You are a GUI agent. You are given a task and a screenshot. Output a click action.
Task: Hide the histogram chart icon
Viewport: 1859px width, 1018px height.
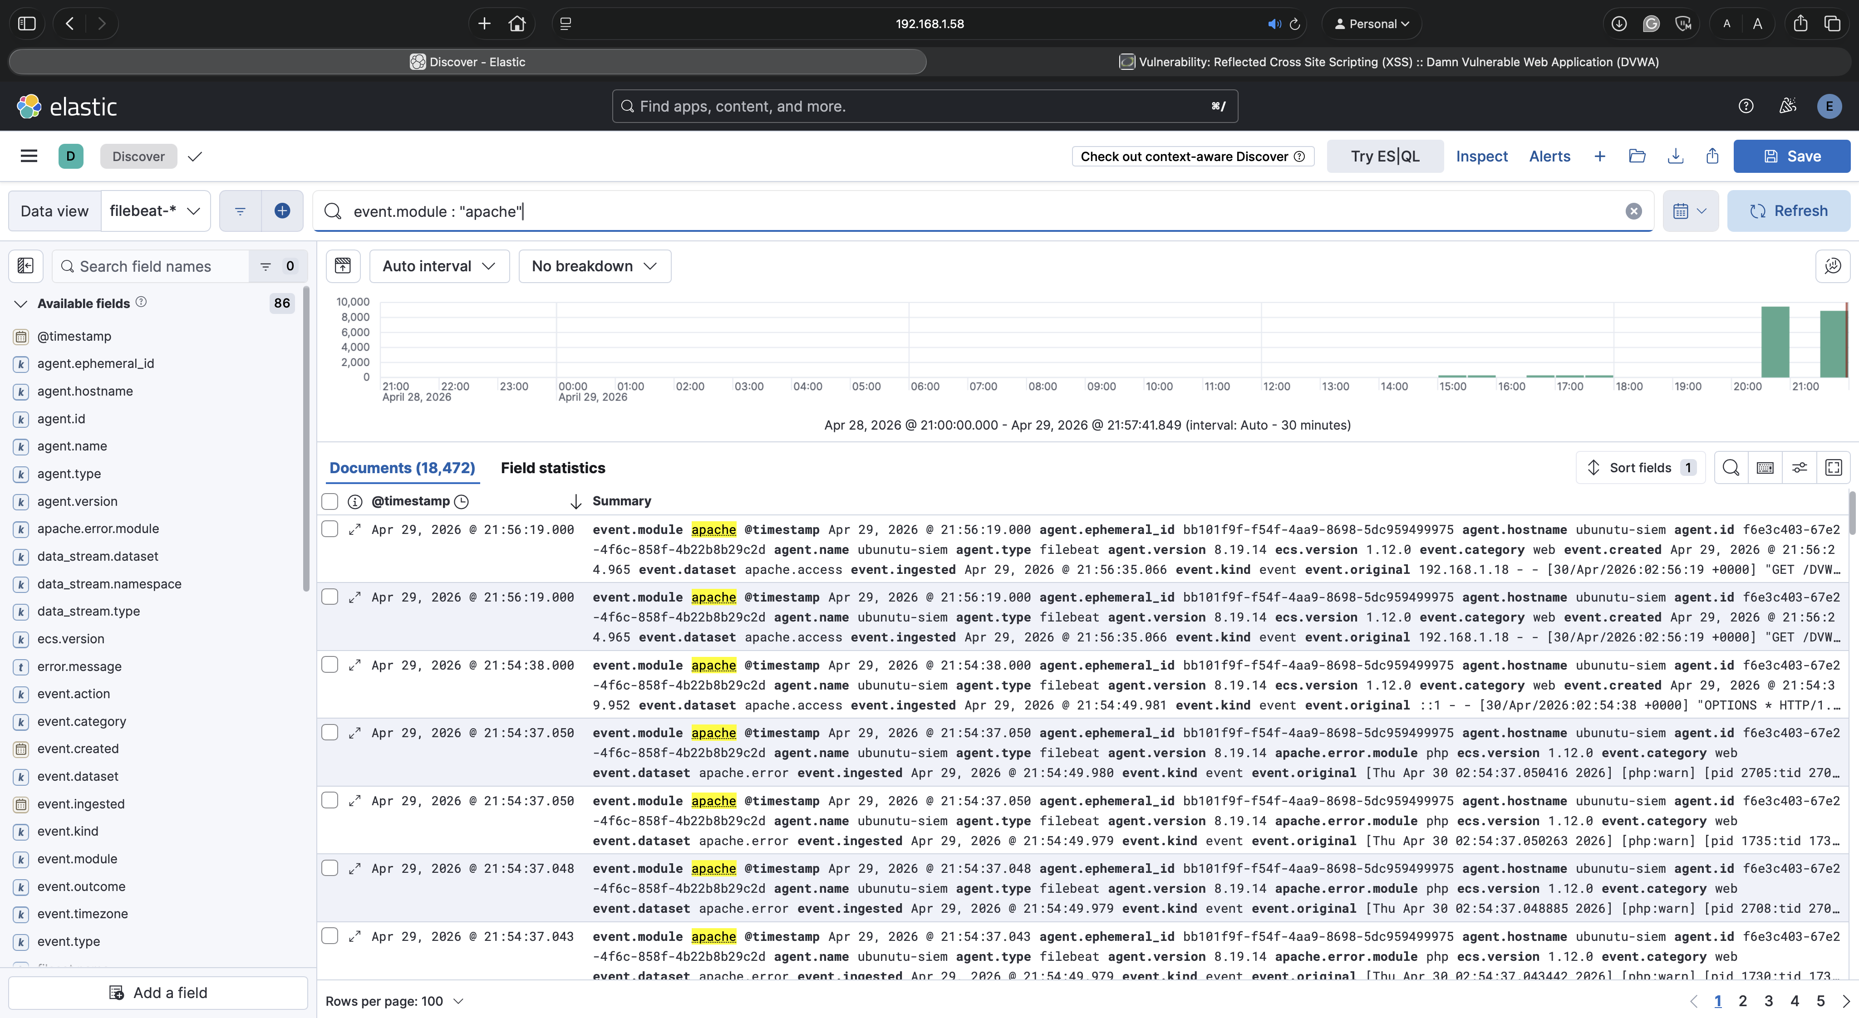pyautogui.click(x=343, y=265)
